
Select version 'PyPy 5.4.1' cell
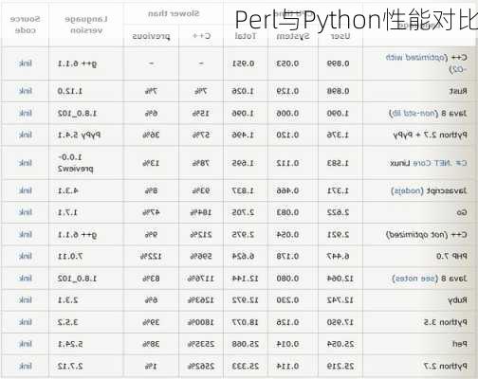tap(79, 135)
